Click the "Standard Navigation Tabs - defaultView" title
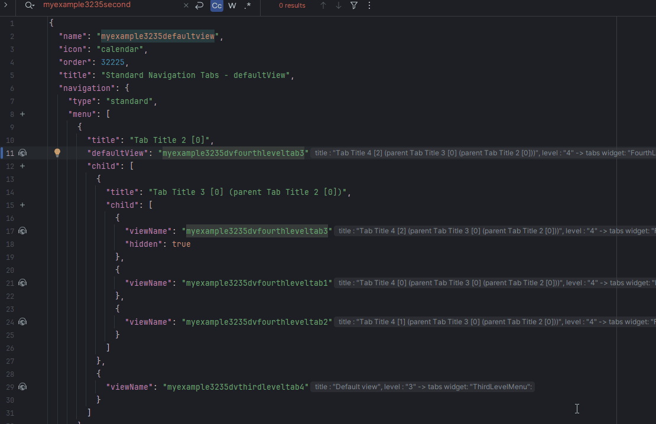This screenshot has width=656, height=424. point(196,75)
